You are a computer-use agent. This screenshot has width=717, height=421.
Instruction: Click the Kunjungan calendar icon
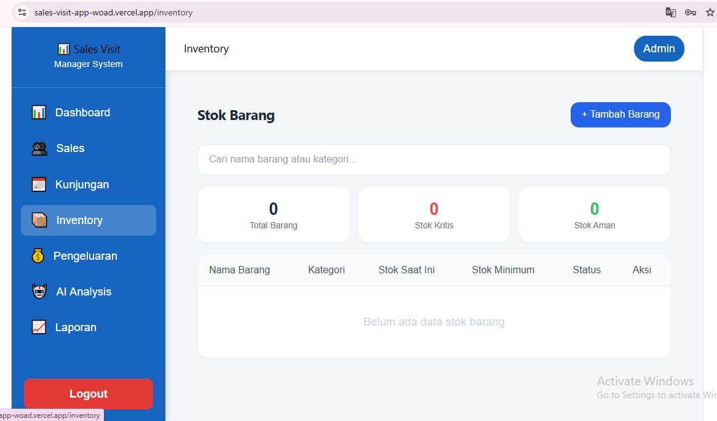(x=39, y=185)
